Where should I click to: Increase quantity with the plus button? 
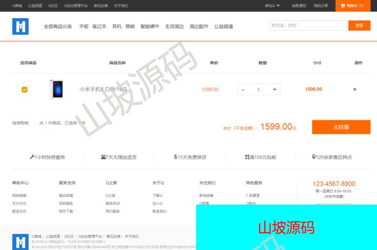[x=274, y=89]
